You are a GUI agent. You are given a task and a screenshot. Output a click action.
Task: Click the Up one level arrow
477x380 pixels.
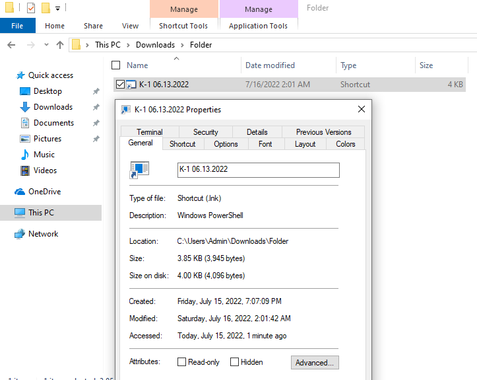pyautogui.click(x=60, y=45)
